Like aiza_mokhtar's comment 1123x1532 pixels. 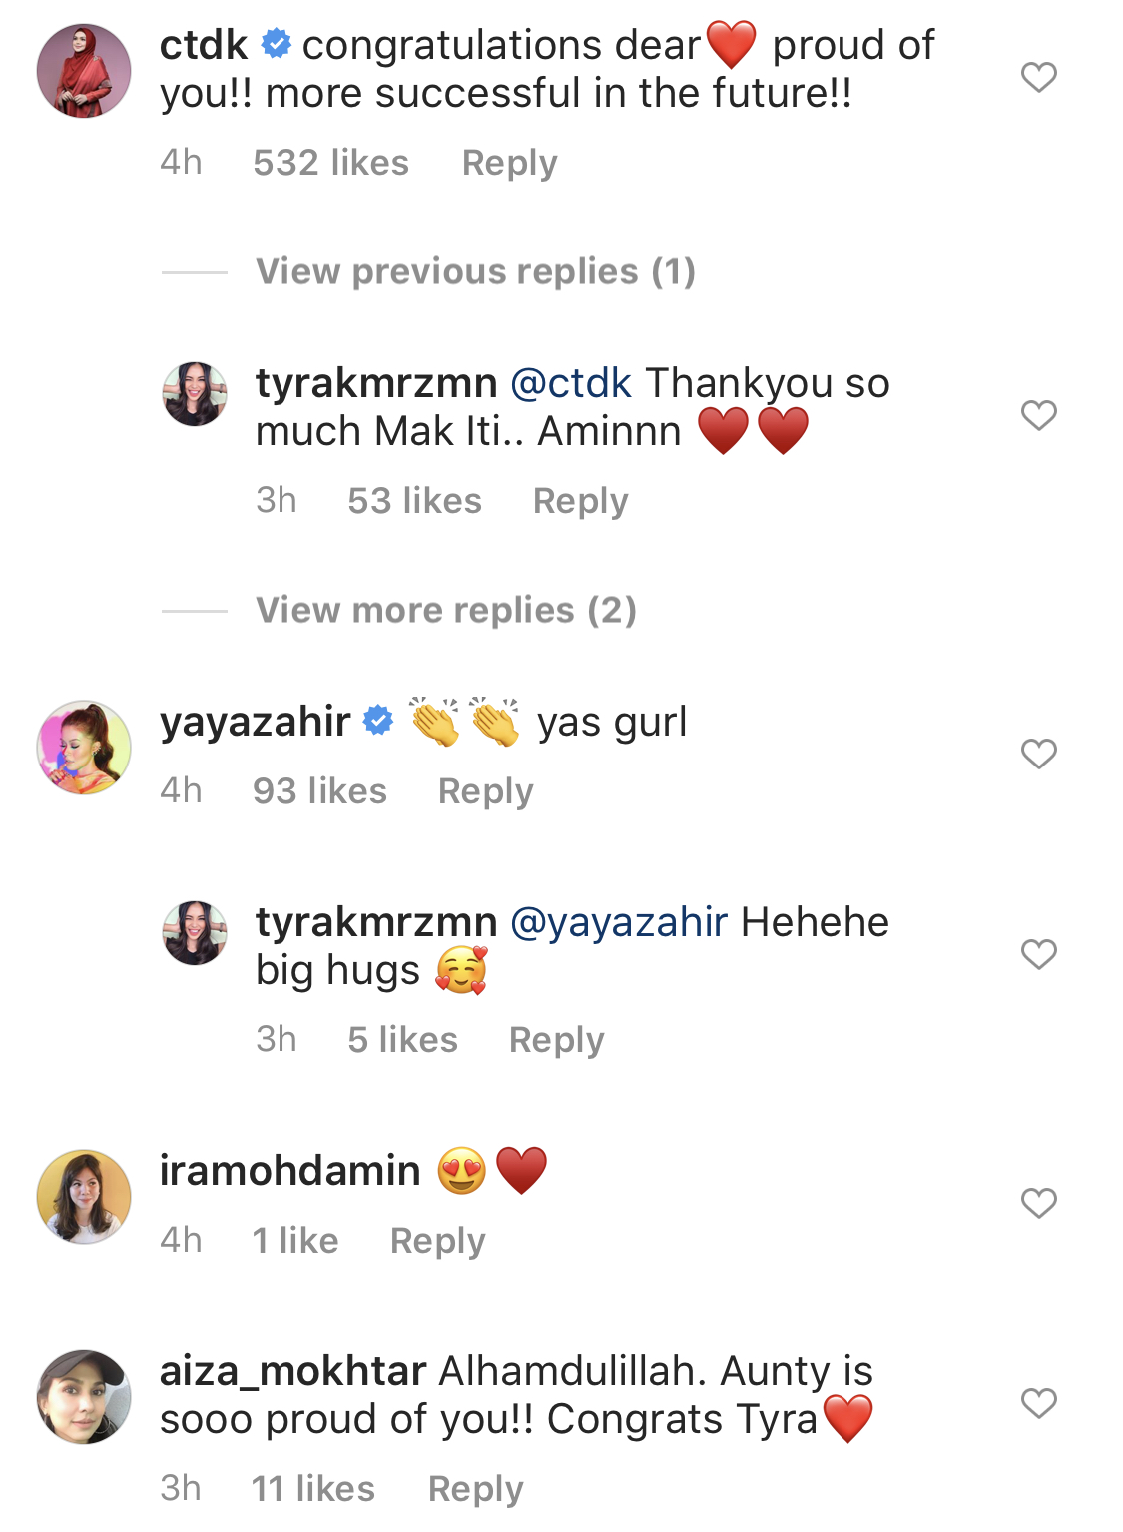click(1038, 1403)
